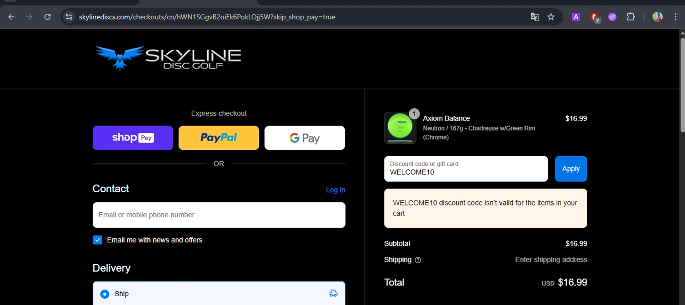
Task: Apply the WELCOME10 discount code
Action: point(571,169)
